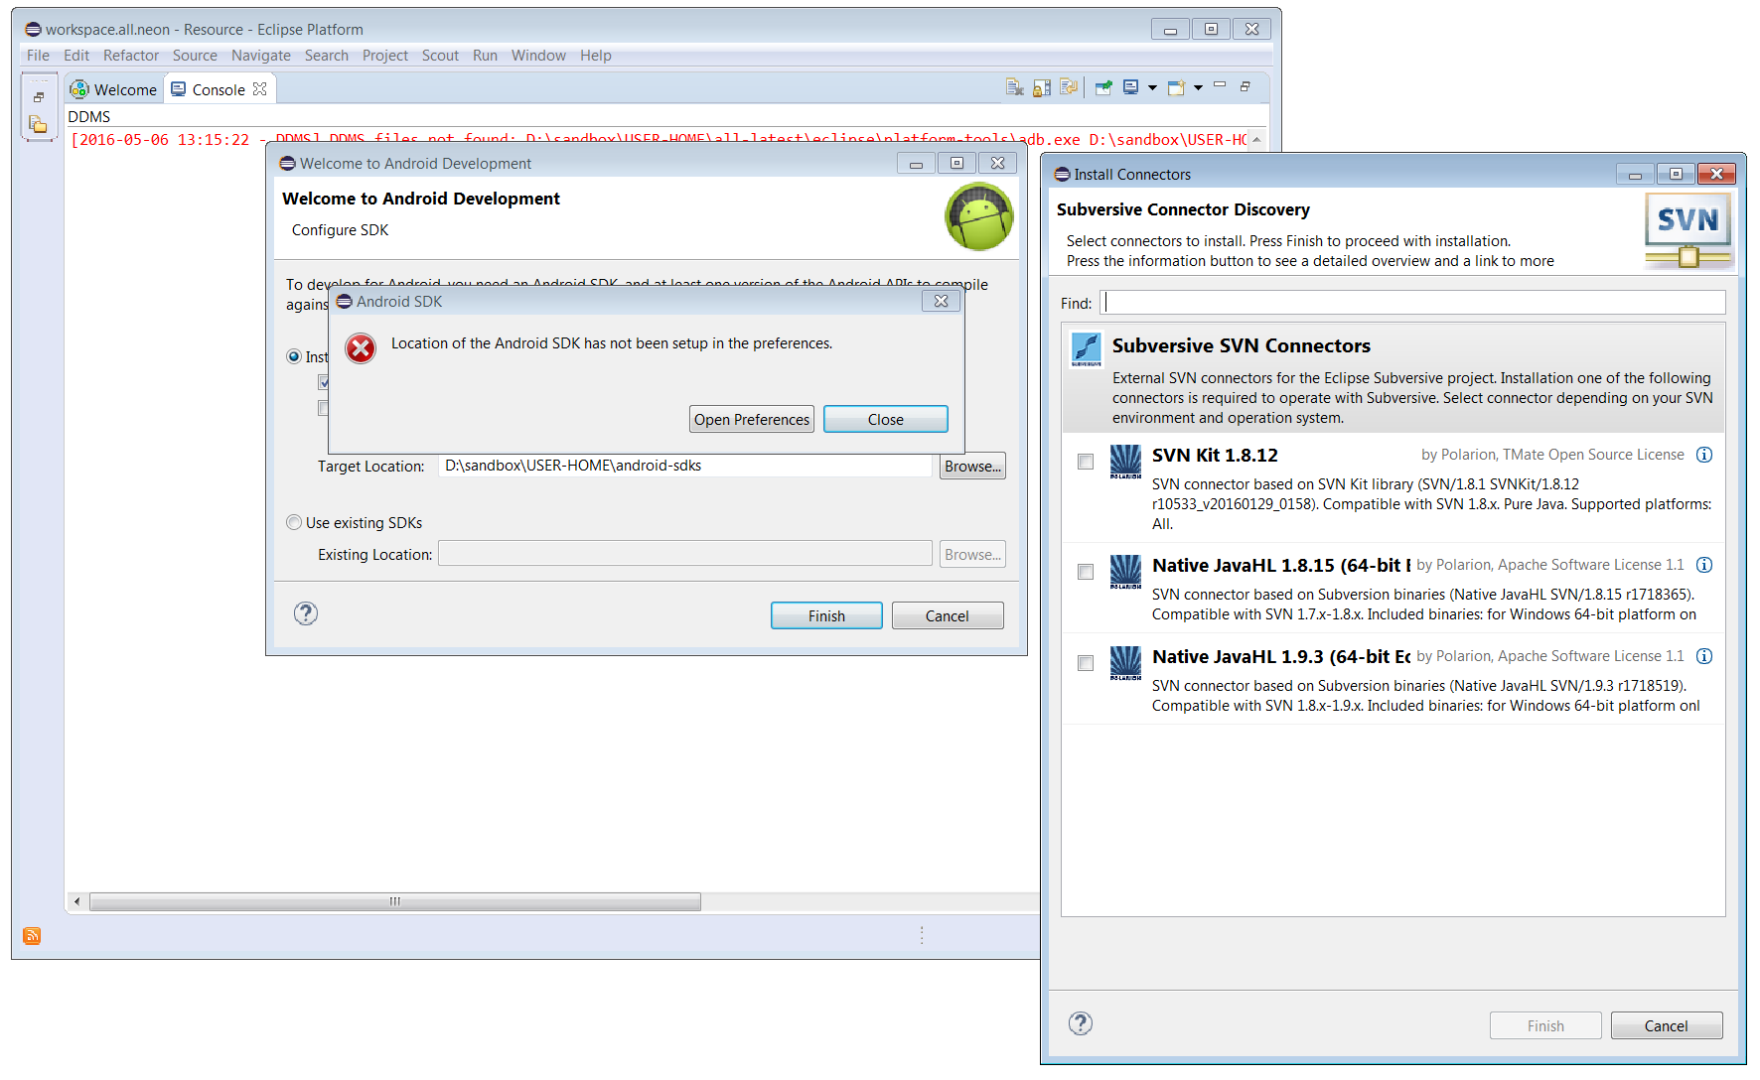
Task: Click the console horizontal scrollbar thumb
Action: [395, 901]
